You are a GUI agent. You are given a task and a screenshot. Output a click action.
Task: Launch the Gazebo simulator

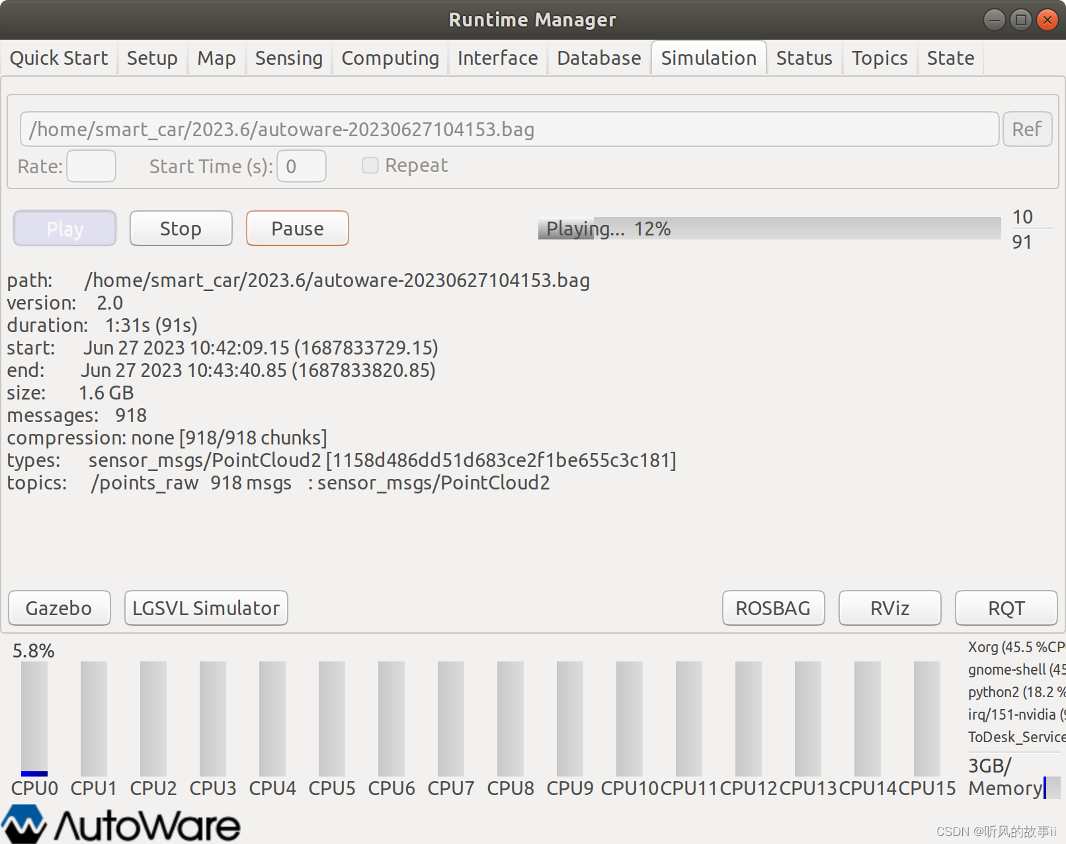point(59,608)
